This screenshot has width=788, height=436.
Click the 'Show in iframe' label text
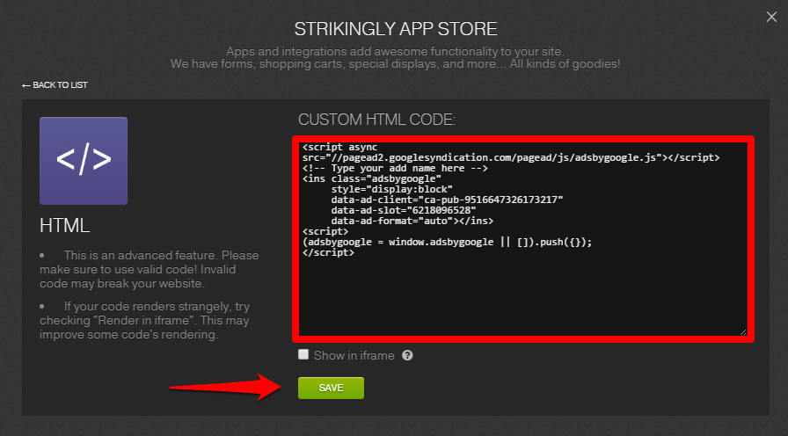[x=354, y=356]
